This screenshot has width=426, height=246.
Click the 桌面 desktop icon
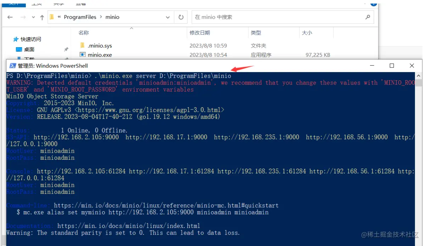(19, 50)
